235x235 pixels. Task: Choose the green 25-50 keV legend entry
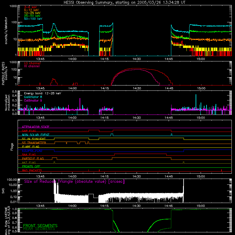click(32, 16)
